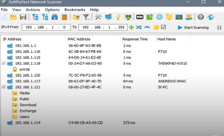Click the yellow note icon near range

156,27
